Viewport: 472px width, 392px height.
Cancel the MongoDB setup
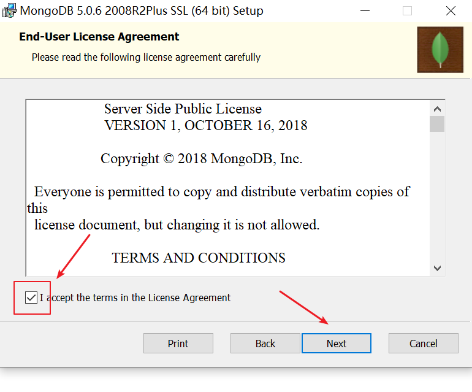(x=423, y=343)
